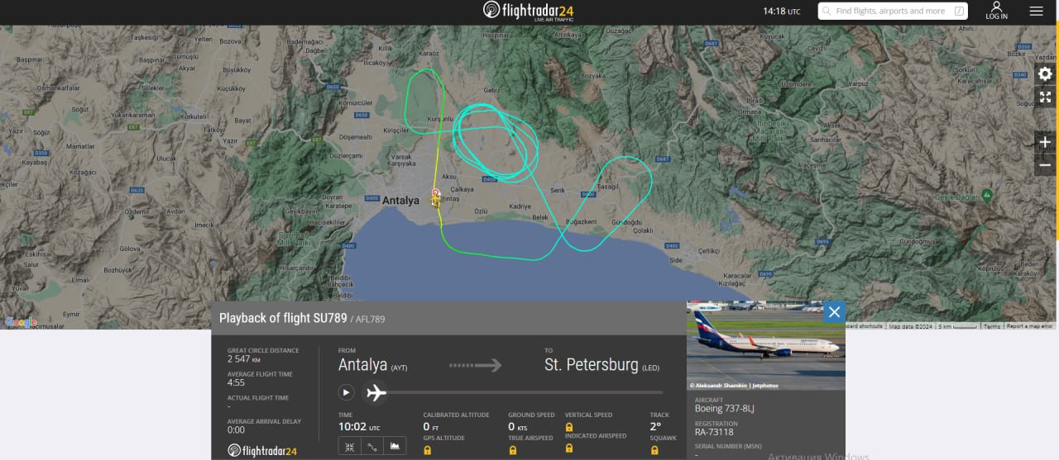Click Report a map error link
The image size is (1059, 460).
pos(1030,326)
